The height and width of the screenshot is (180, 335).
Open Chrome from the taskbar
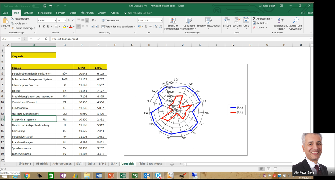tap(27, 176)
